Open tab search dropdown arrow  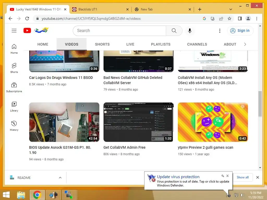[x=231, y=9]
